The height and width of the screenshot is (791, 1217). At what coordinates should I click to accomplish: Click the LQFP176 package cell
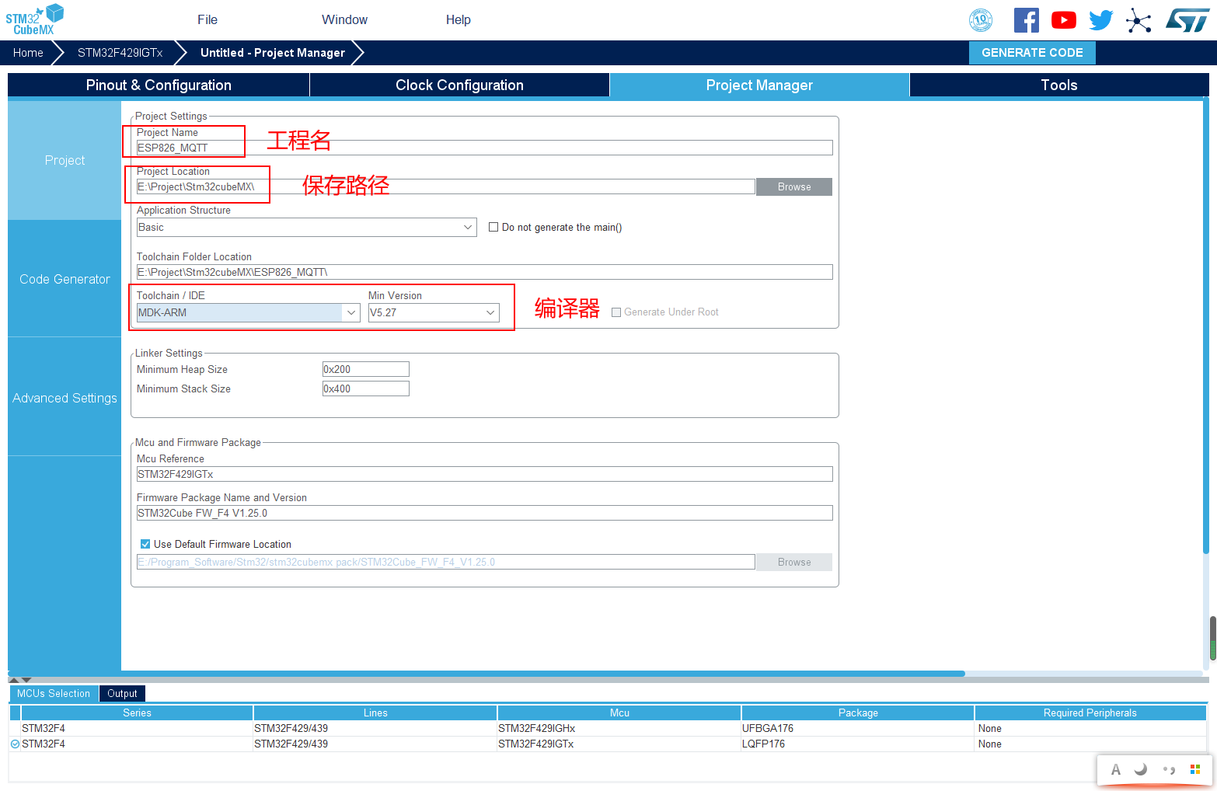[858, 744]
